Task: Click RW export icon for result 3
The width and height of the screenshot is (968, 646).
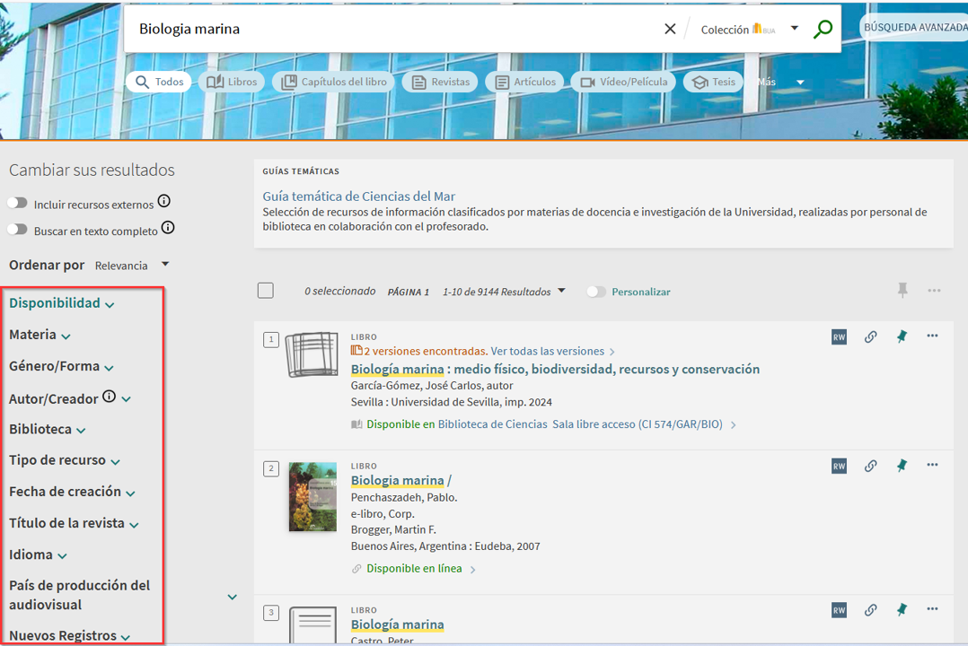Action: (839, 610)
